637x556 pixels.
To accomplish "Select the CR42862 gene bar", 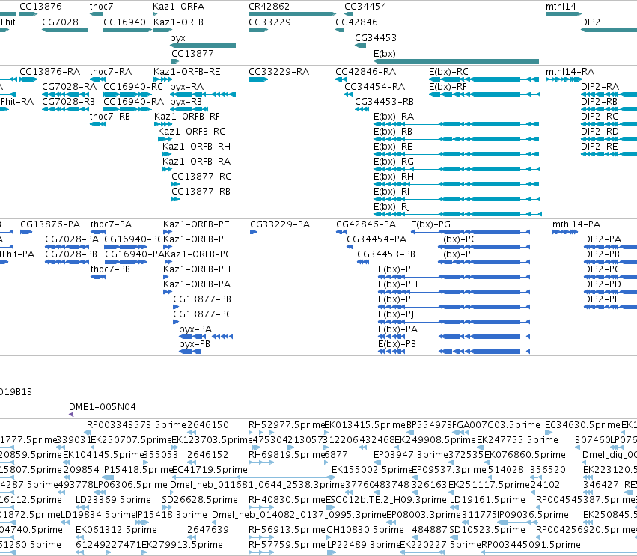I will tap(292, 14).
